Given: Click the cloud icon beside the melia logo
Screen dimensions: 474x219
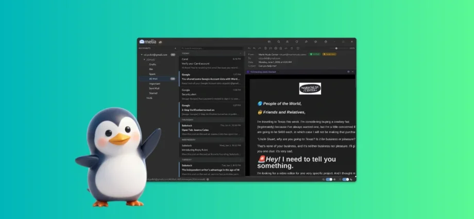Looking at the screenshot, I should coord(160,42).
